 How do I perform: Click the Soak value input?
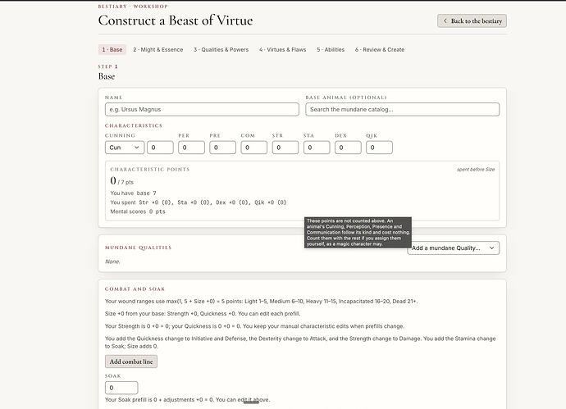(x=121, y=388)
